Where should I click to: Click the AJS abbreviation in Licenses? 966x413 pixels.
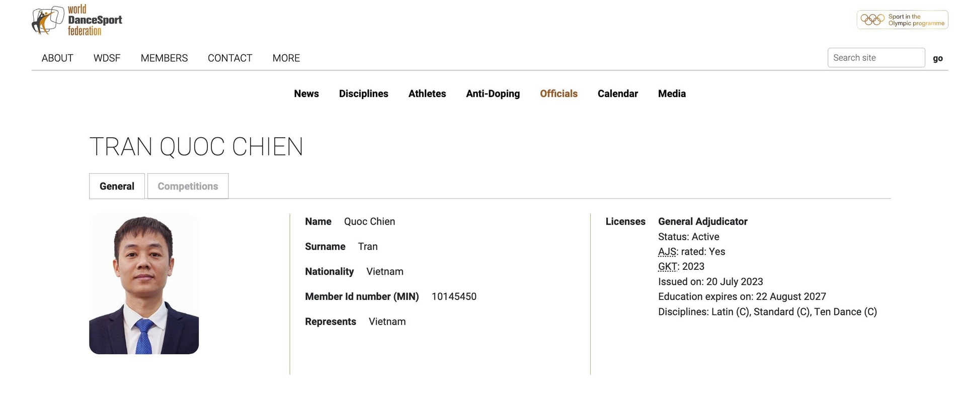tap(667, 252)
